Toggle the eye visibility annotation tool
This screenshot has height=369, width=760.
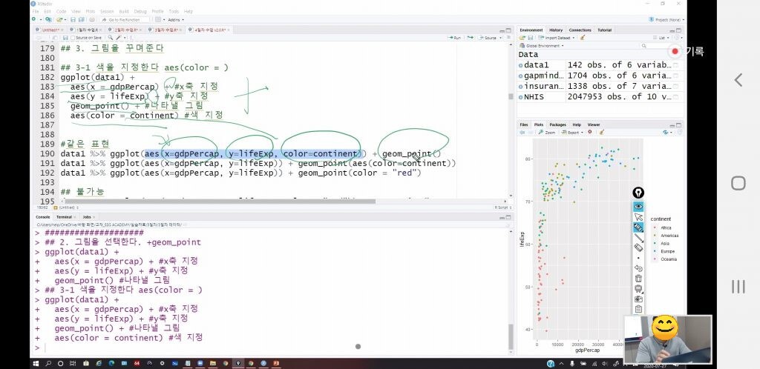[638, 206]
